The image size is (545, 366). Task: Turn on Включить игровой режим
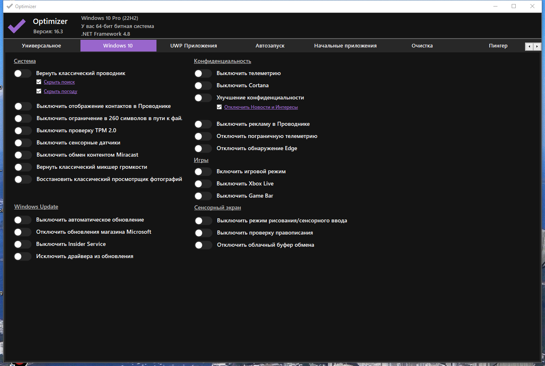coord(203,172)
